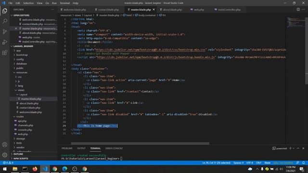Image resolution: width=308 pixels, height=173 pixels.
Task: Collapse the routes folder
Action: click(20, 116)
